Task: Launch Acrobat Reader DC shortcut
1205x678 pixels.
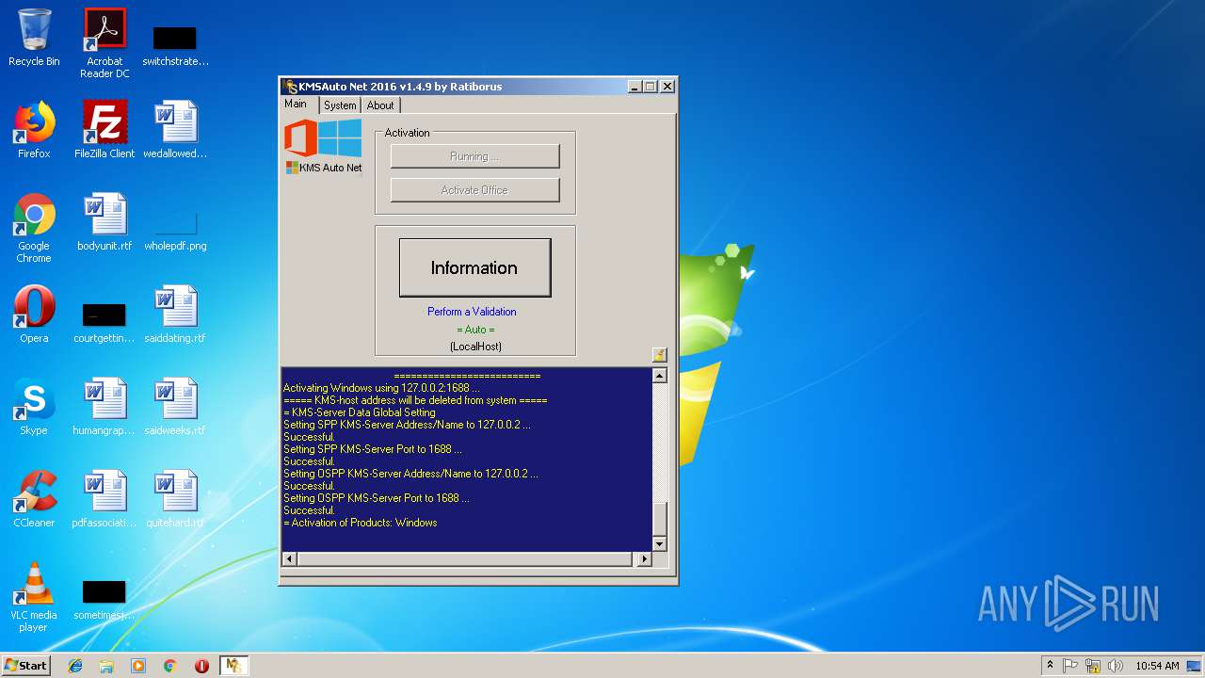Action: (x=104, y=43)
